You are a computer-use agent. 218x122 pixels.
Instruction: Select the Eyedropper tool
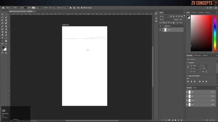(x=2, y=23)
